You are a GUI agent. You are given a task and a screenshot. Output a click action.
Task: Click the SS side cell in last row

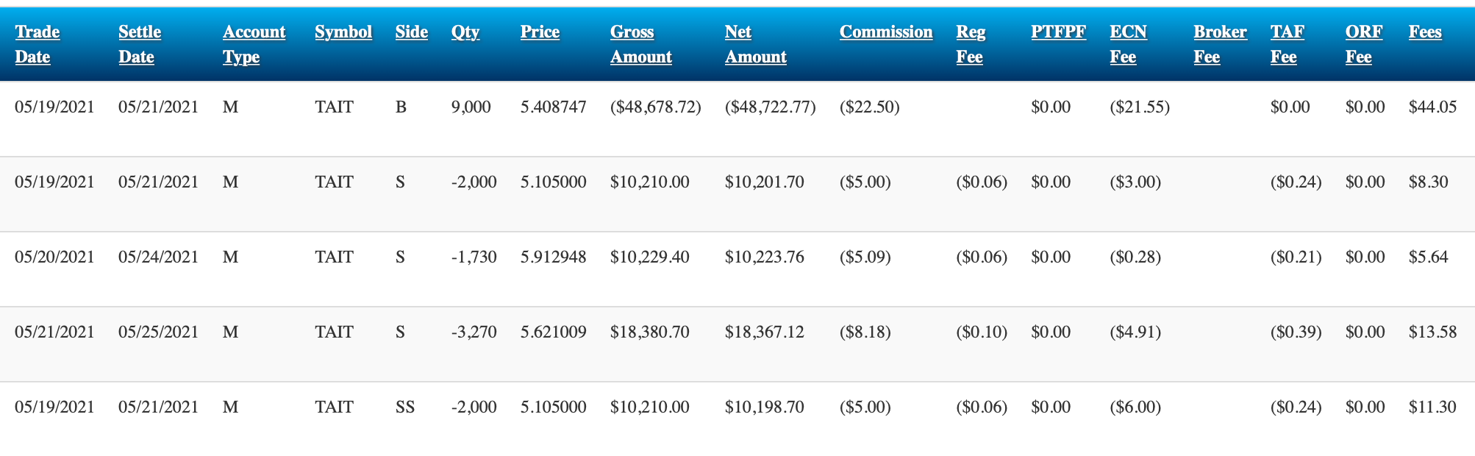point(405,407)
